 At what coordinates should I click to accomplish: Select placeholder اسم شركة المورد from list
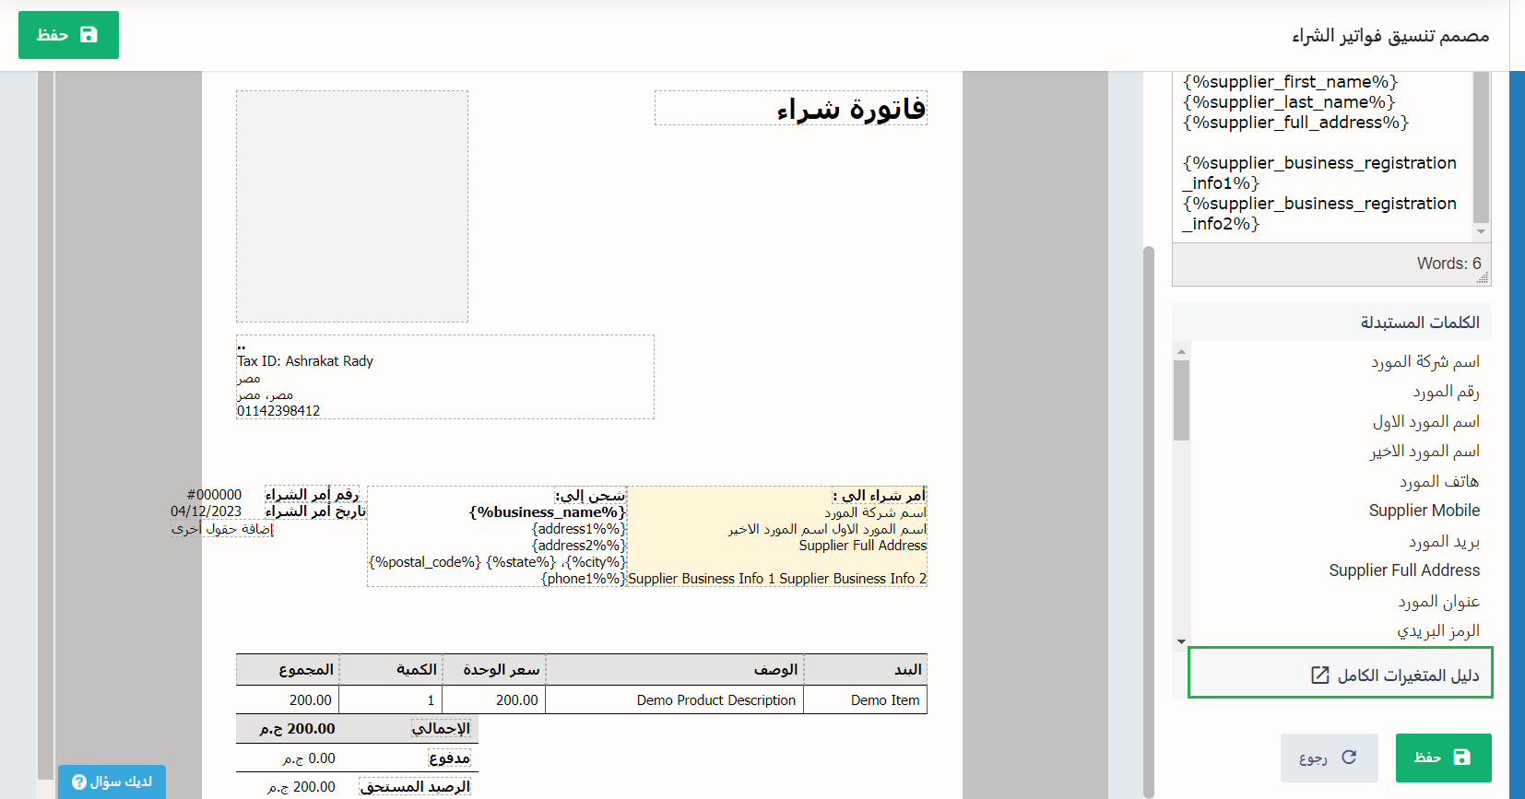[1425, 362]
